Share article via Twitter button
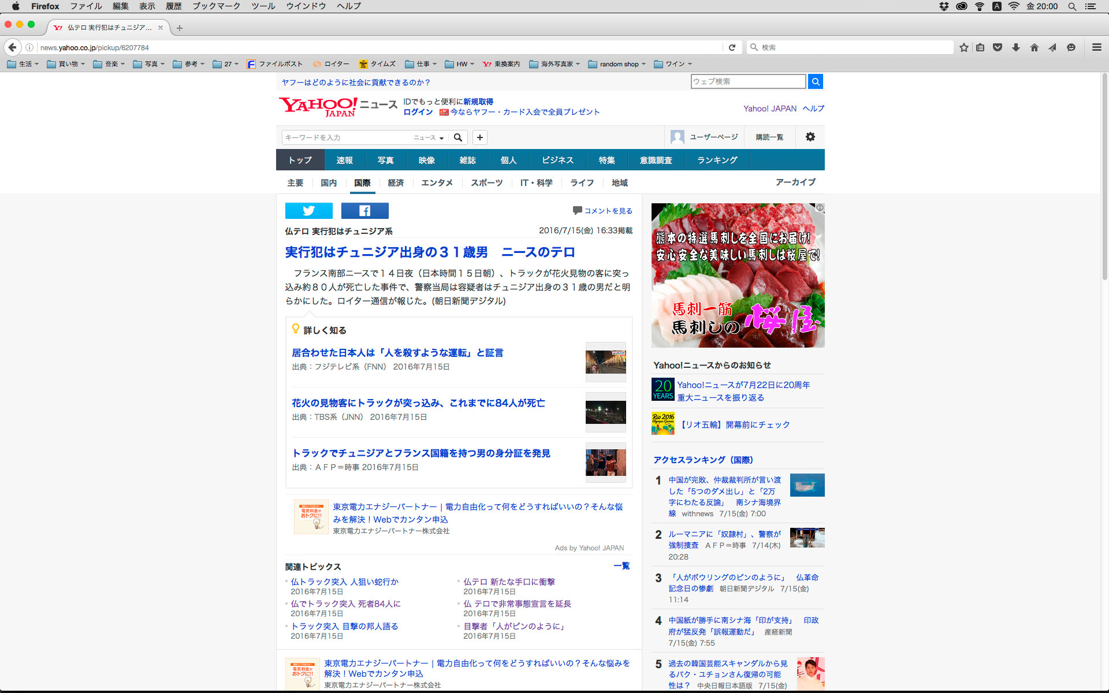1109x693 pixels. (308, 211)
